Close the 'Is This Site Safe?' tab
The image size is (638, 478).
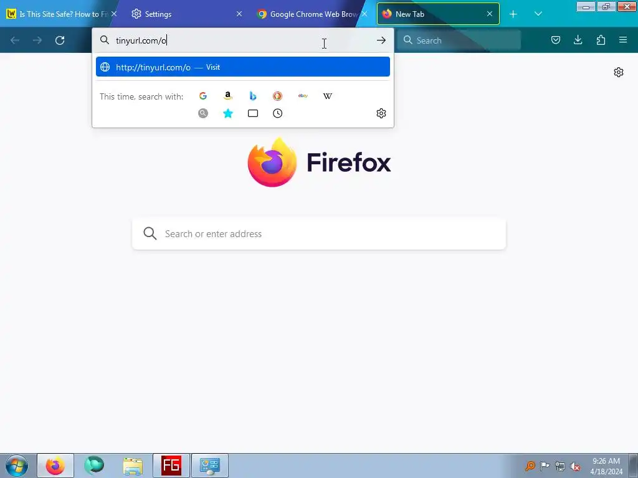[x=115, y=14]
